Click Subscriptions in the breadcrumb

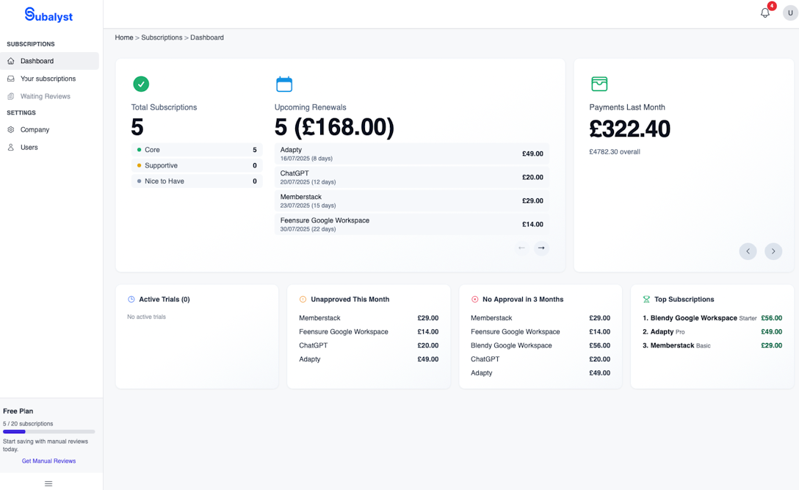point(162,37)
